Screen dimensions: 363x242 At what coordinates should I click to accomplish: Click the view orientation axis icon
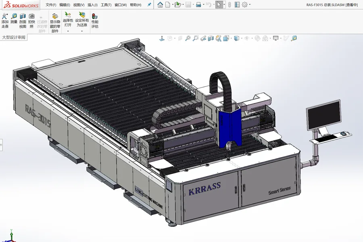(x=162, y=38)
